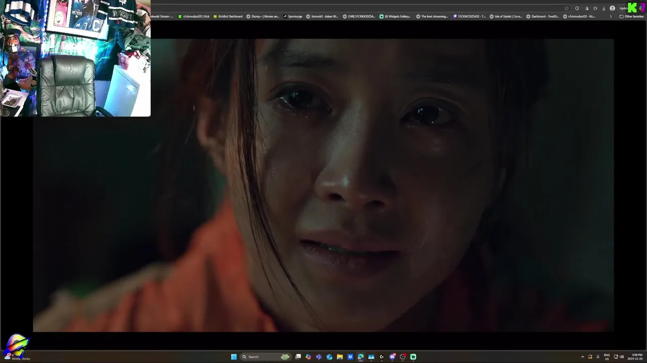Expand the bookmarks overflow chevron
This screenshot has width=647, height=363.
click(611, 16)
